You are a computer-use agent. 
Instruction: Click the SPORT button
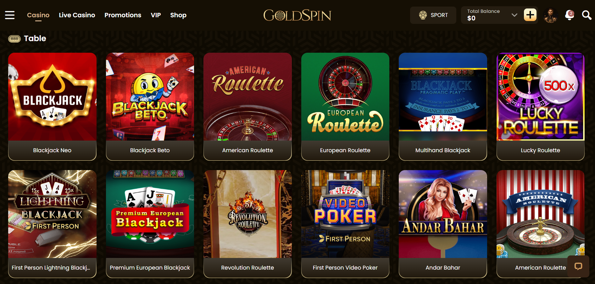[x=433, y=15]
